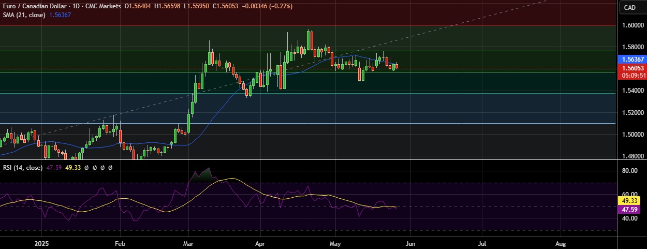Select the SMA (21, close) indicator label
This screenshot has height=249, width=647.
[24, 15]
